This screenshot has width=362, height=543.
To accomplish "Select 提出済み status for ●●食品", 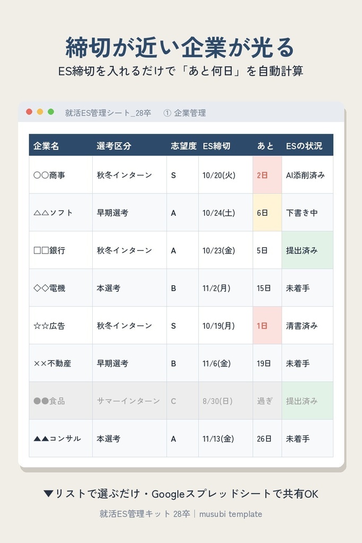I will pos(307,401).
